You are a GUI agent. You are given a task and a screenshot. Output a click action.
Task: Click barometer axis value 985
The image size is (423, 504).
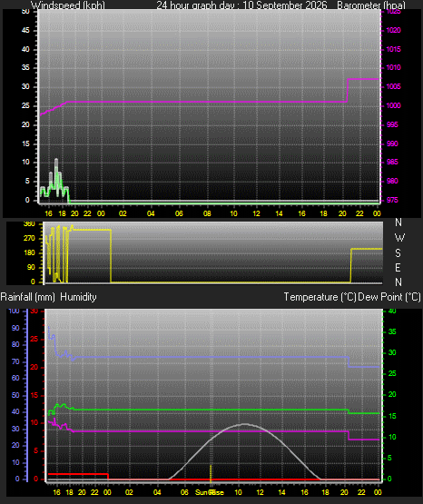392,162
